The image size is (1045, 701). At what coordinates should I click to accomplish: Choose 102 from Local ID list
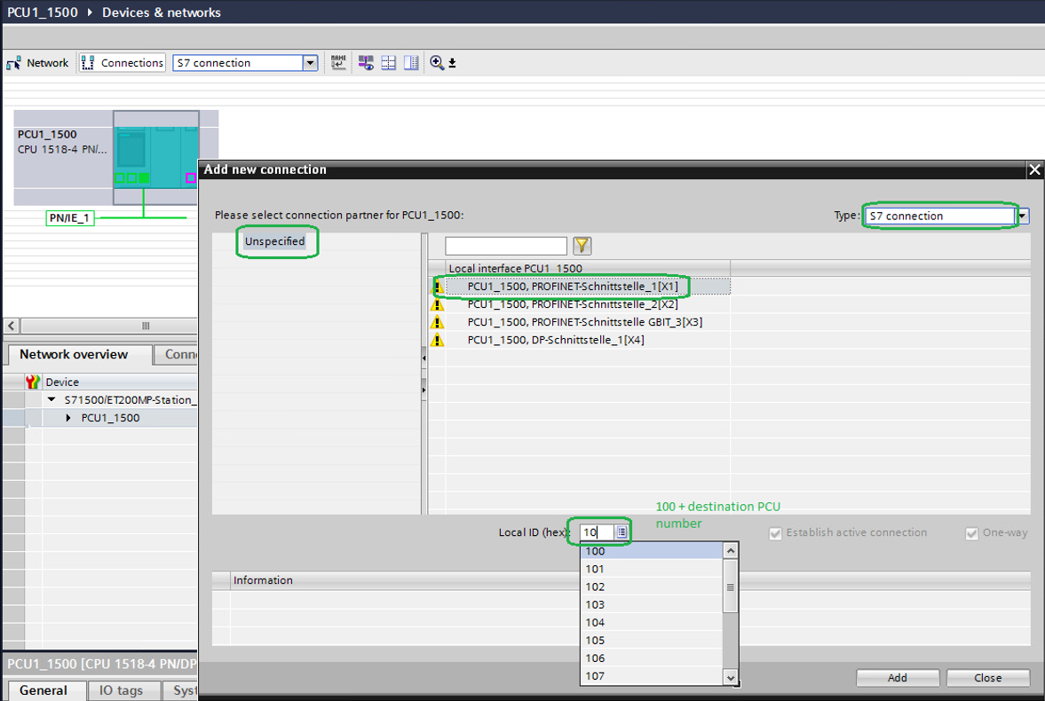pos(652,587)
